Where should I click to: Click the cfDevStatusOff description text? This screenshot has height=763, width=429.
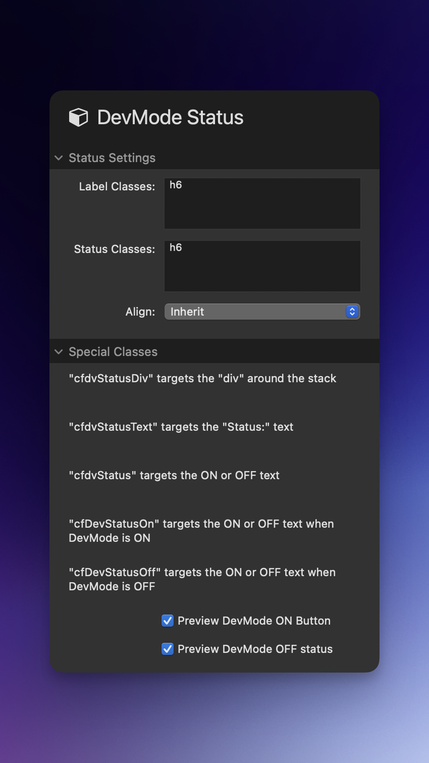tap(202, 579)
